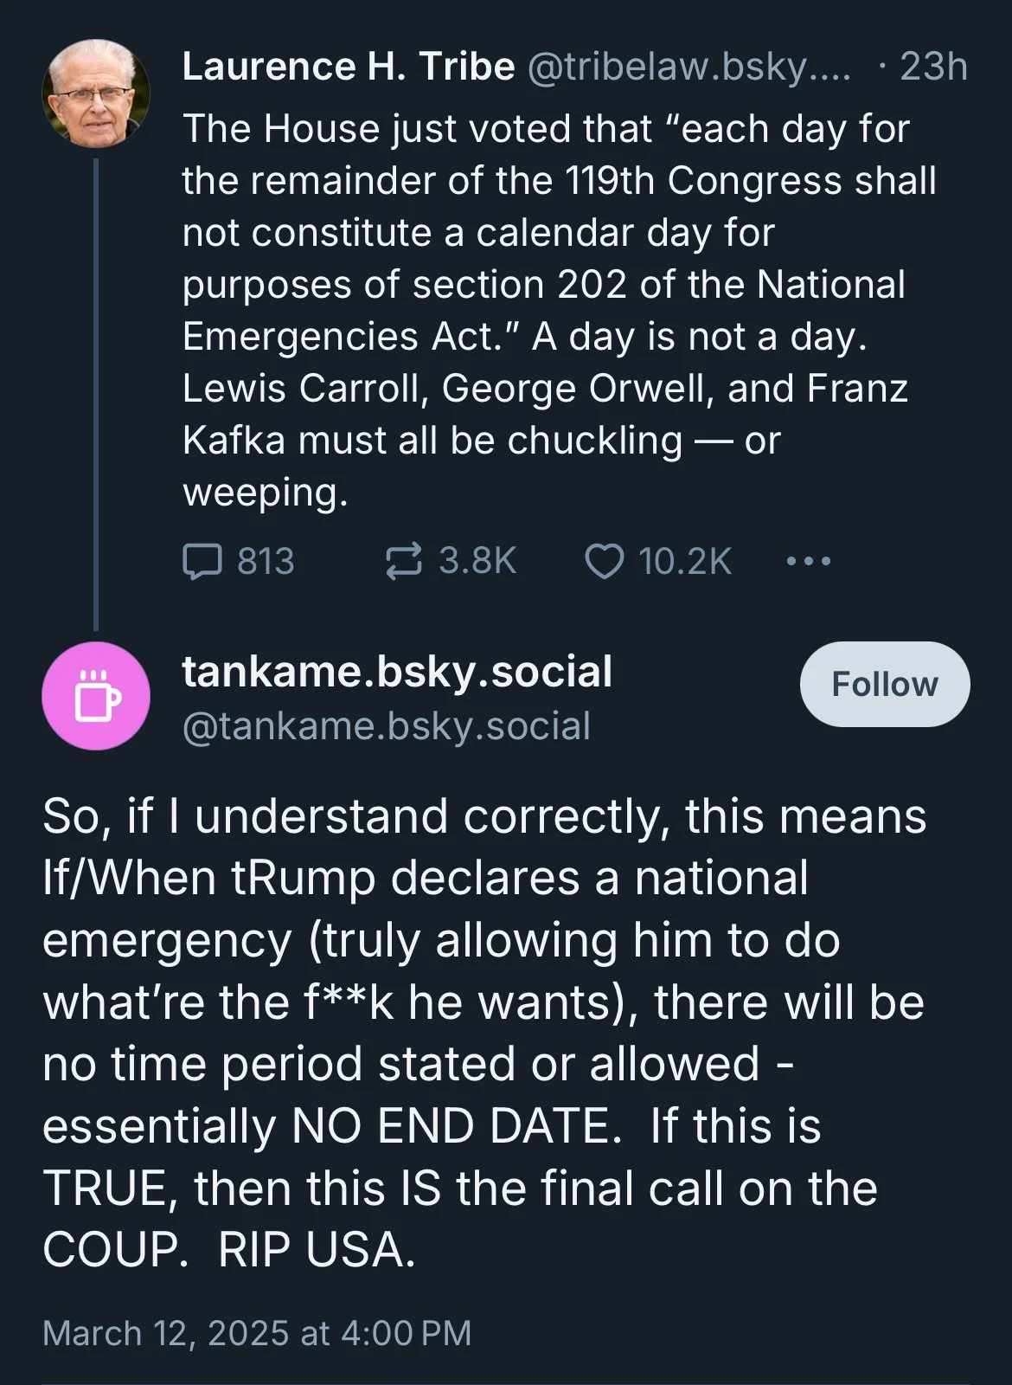Screen dimensions: 1012x1385
Task: Click the gray @tankame.bsky.social handle
Action: (x=386, y=725)
